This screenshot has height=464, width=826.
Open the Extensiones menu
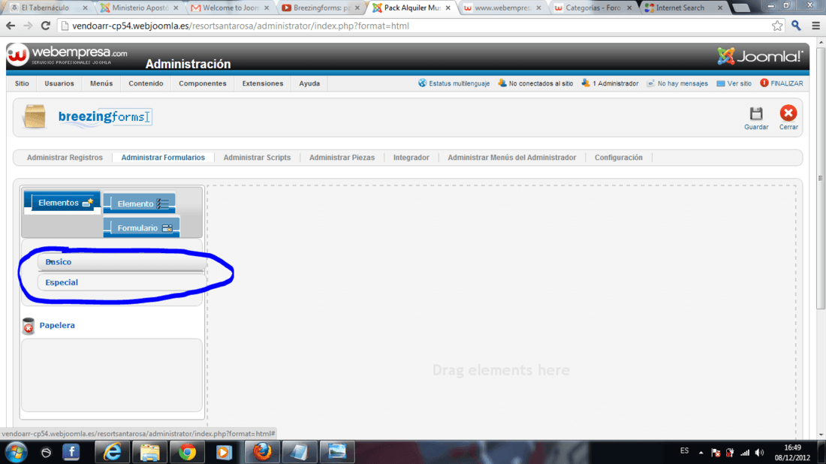tap(262, 83)
